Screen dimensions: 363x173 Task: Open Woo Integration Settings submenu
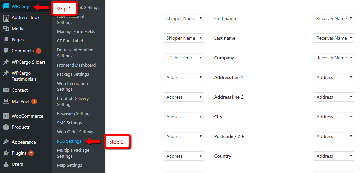click(x=72, y=86)
